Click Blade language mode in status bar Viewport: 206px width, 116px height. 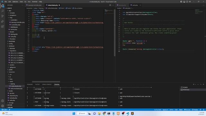coord(181,110)
